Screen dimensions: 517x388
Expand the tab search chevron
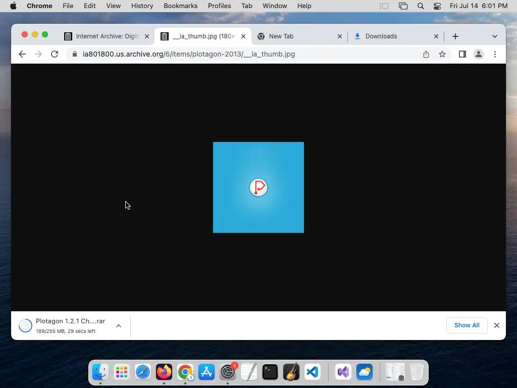pyautogui.click(x=495, y=36)
